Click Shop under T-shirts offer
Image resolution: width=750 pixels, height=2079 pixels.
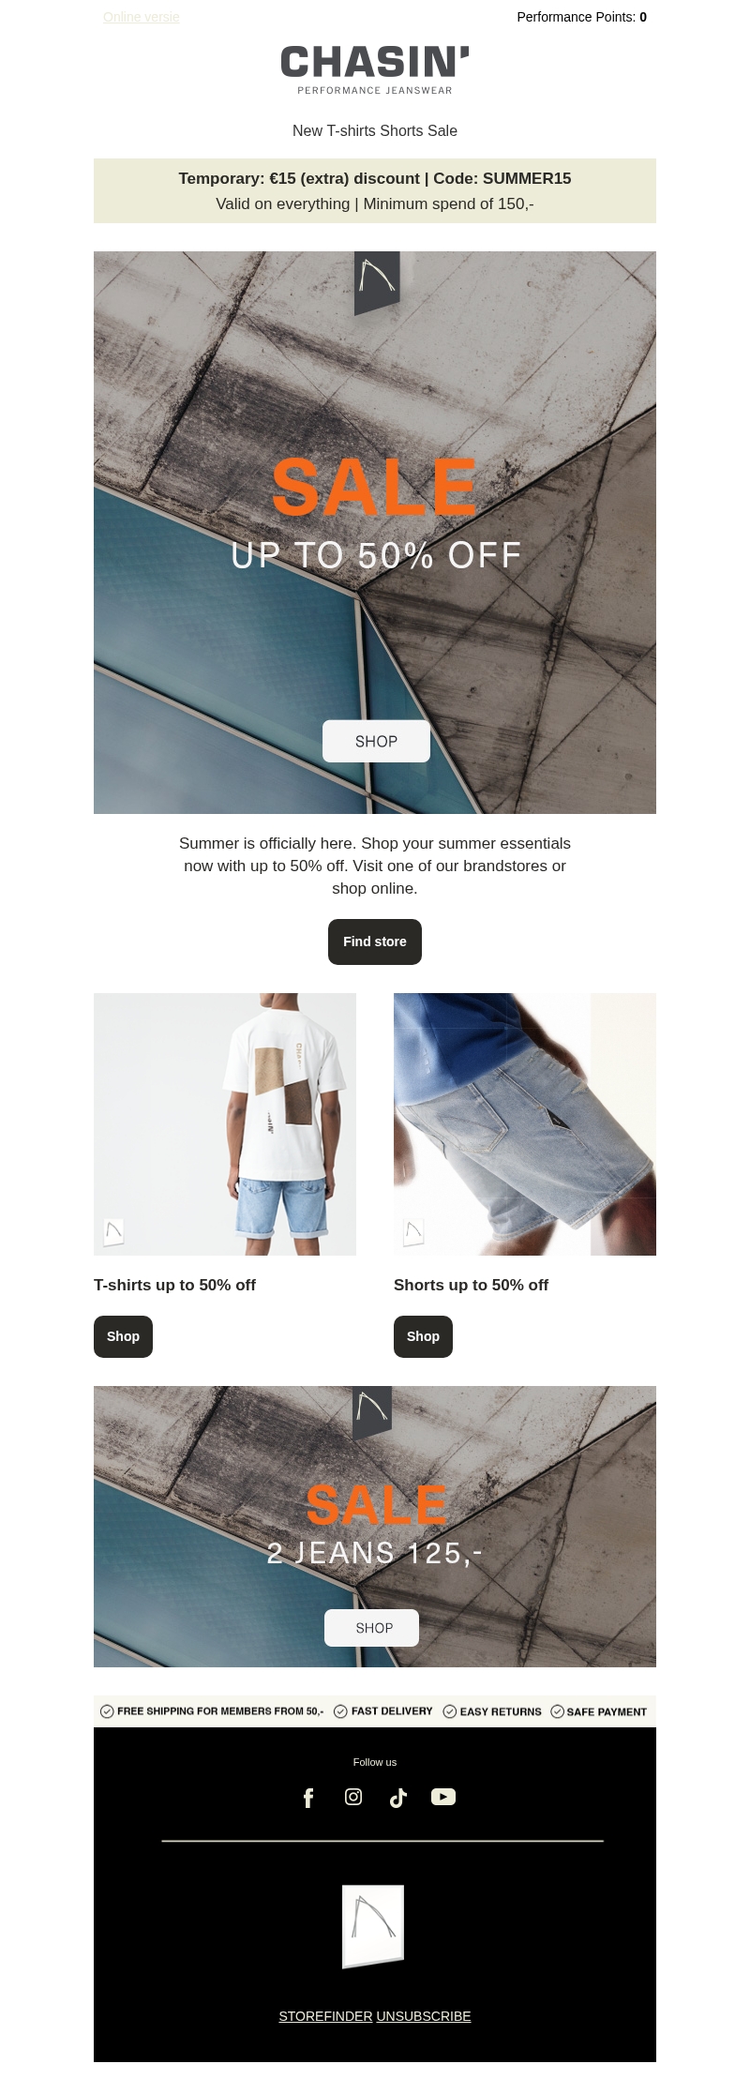[x=123, y=1336]
